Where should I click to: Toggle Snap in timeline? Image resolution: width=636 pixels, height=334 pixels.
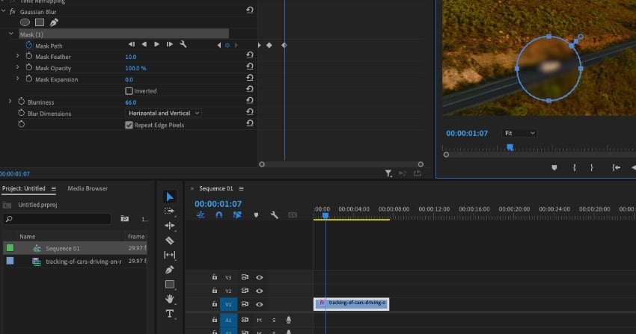(219, 215)
